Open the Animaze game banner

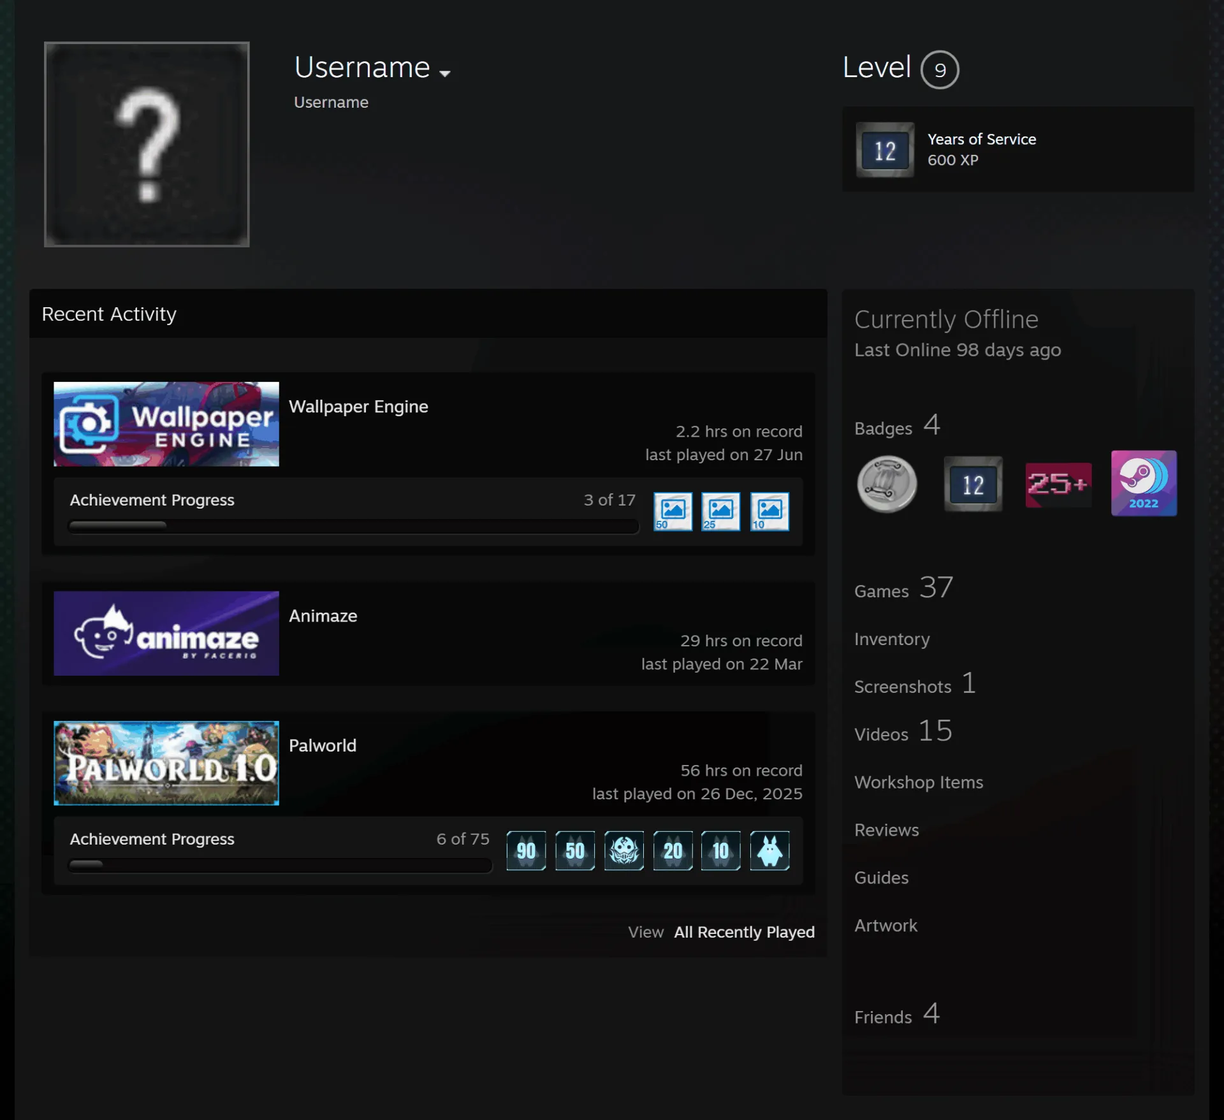[166, 633]
